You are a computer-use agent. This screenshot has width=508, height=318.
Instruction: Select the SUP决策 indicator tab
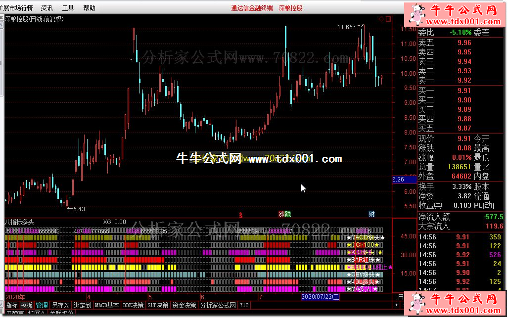(158, 305)
